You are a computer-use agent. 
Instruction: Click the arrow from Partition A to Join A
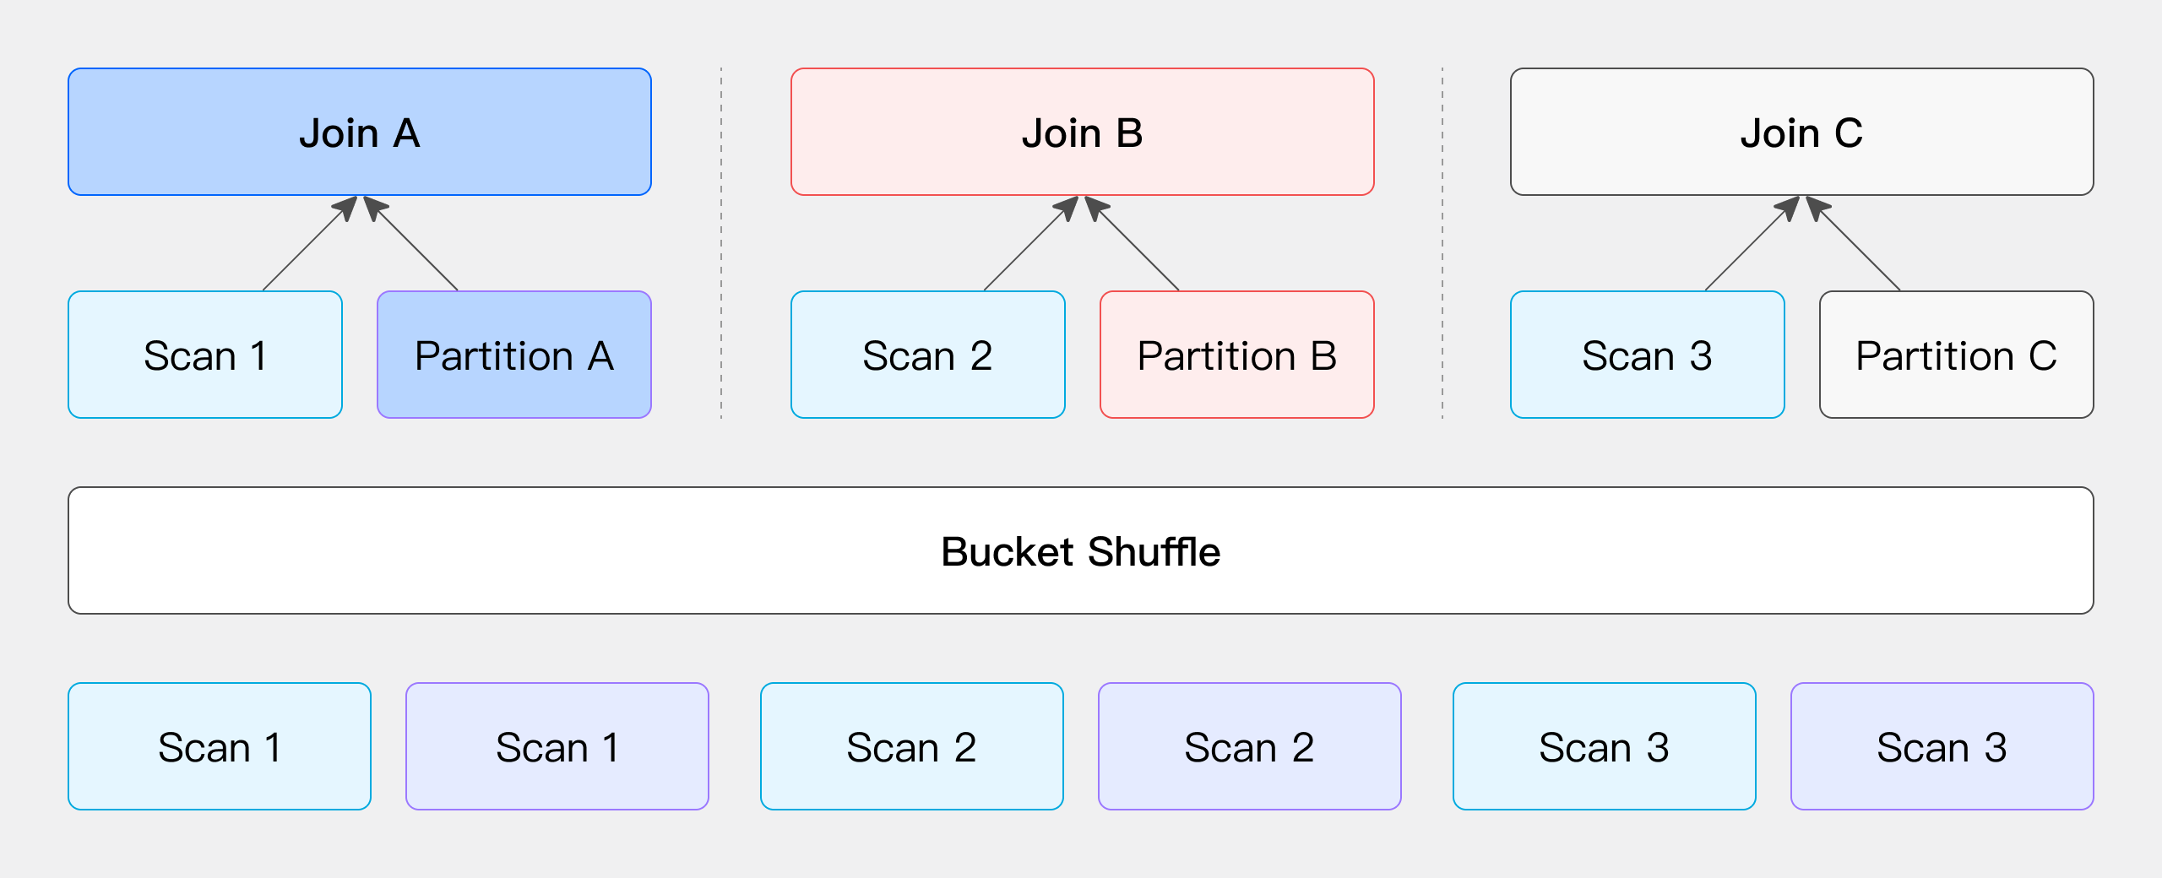[x=415, y=247]
